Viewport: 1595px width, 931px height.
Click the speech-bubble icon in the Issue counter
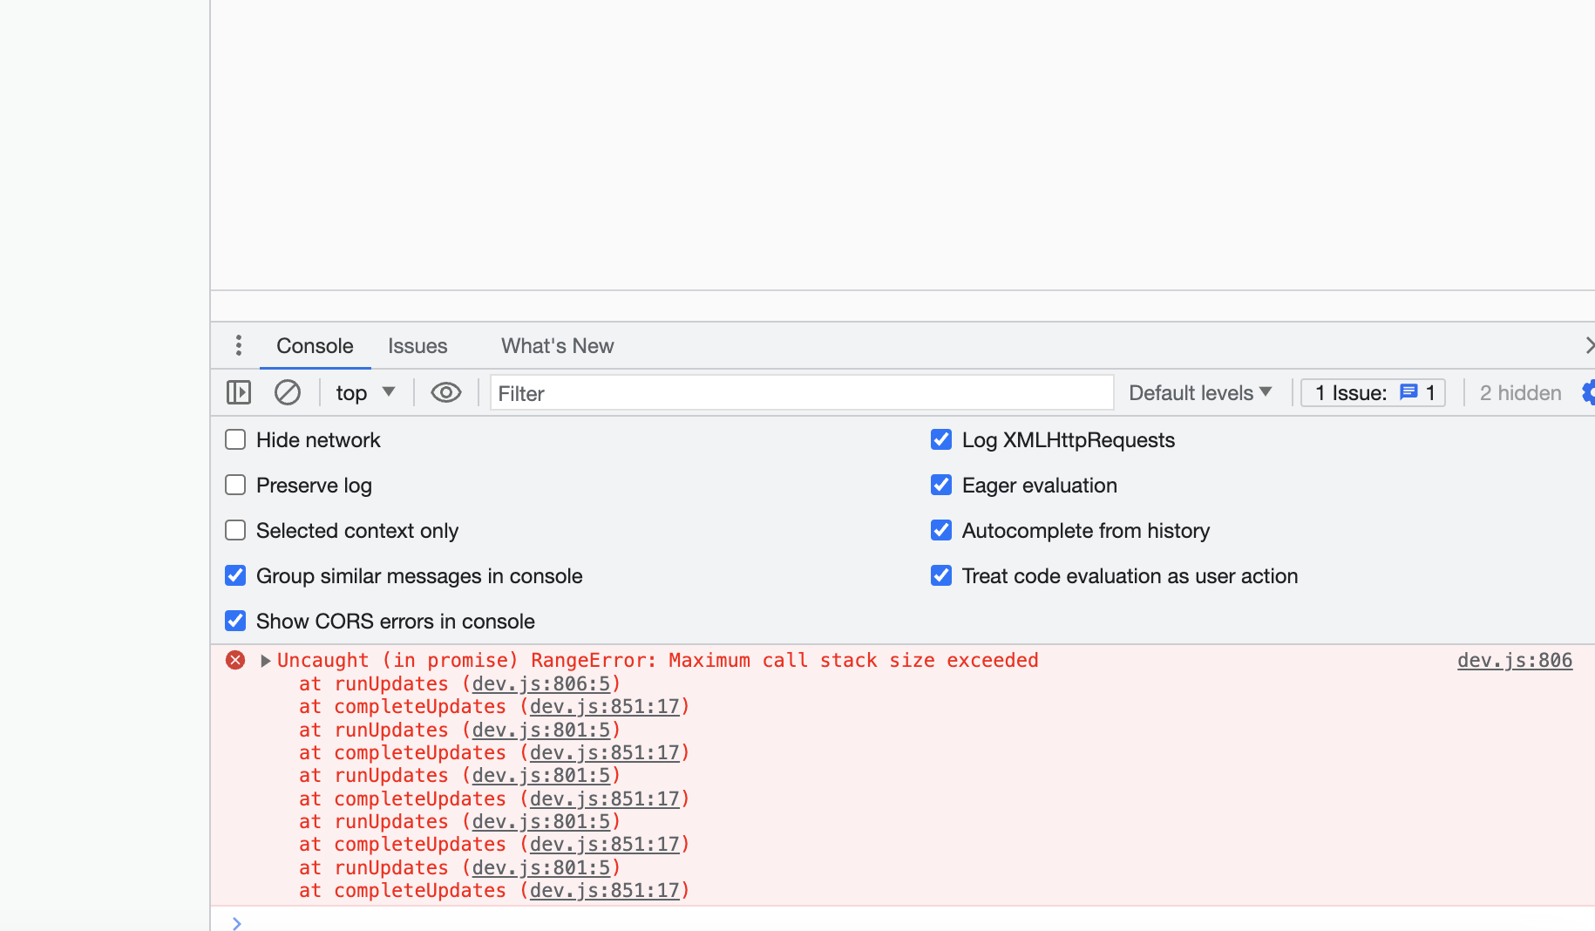click(1408, 392)
